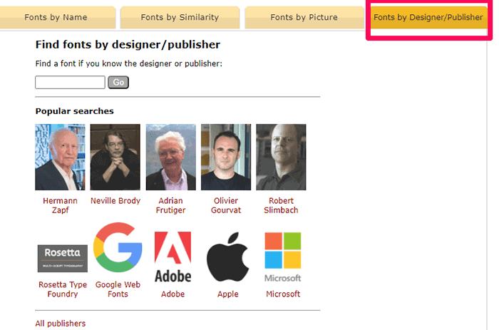Open the Rosetta Type Foundry link
The height and width of the screenshot is (330, 499).
63,289
